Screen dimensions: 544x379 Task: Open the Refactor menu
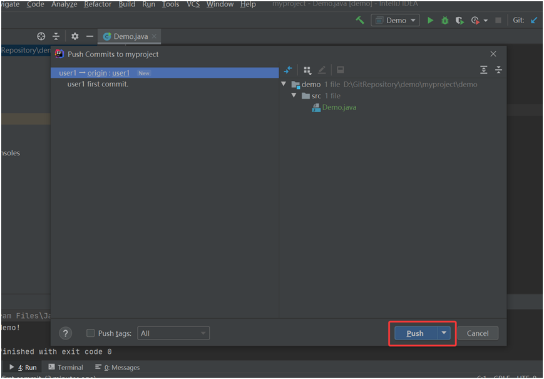tap(98, 4)
